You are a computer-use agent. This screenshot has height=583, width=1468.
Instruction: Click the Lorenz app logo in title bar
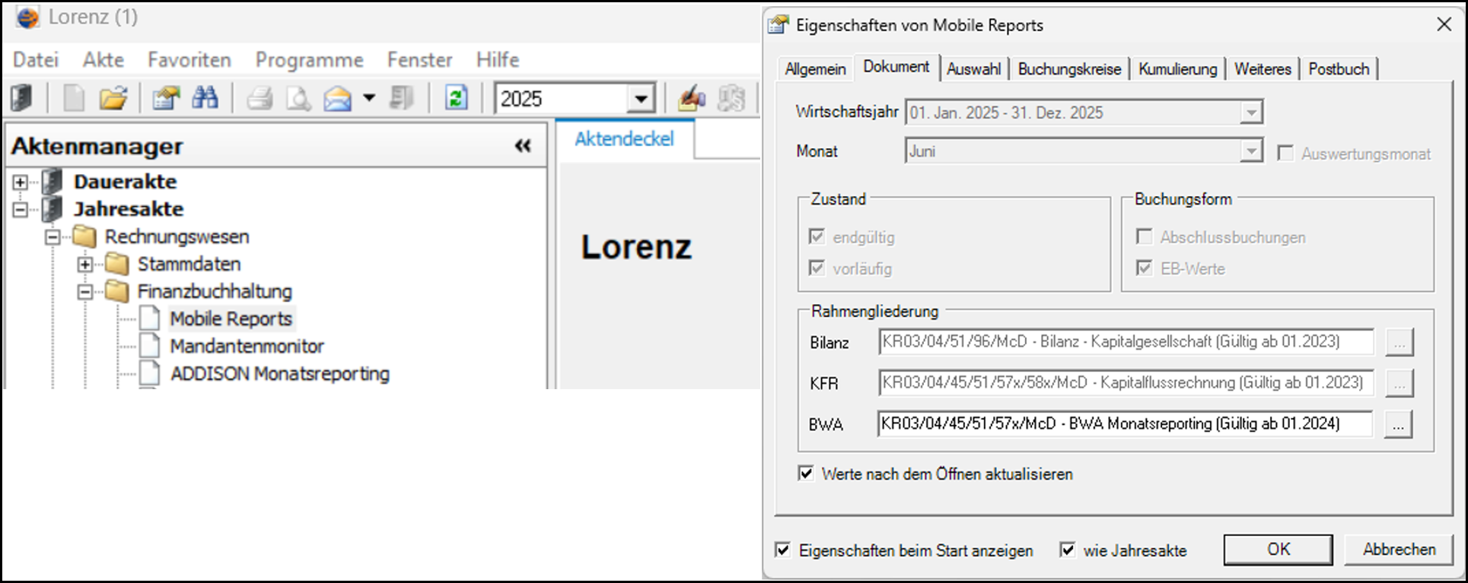click(x=27, y=17)
